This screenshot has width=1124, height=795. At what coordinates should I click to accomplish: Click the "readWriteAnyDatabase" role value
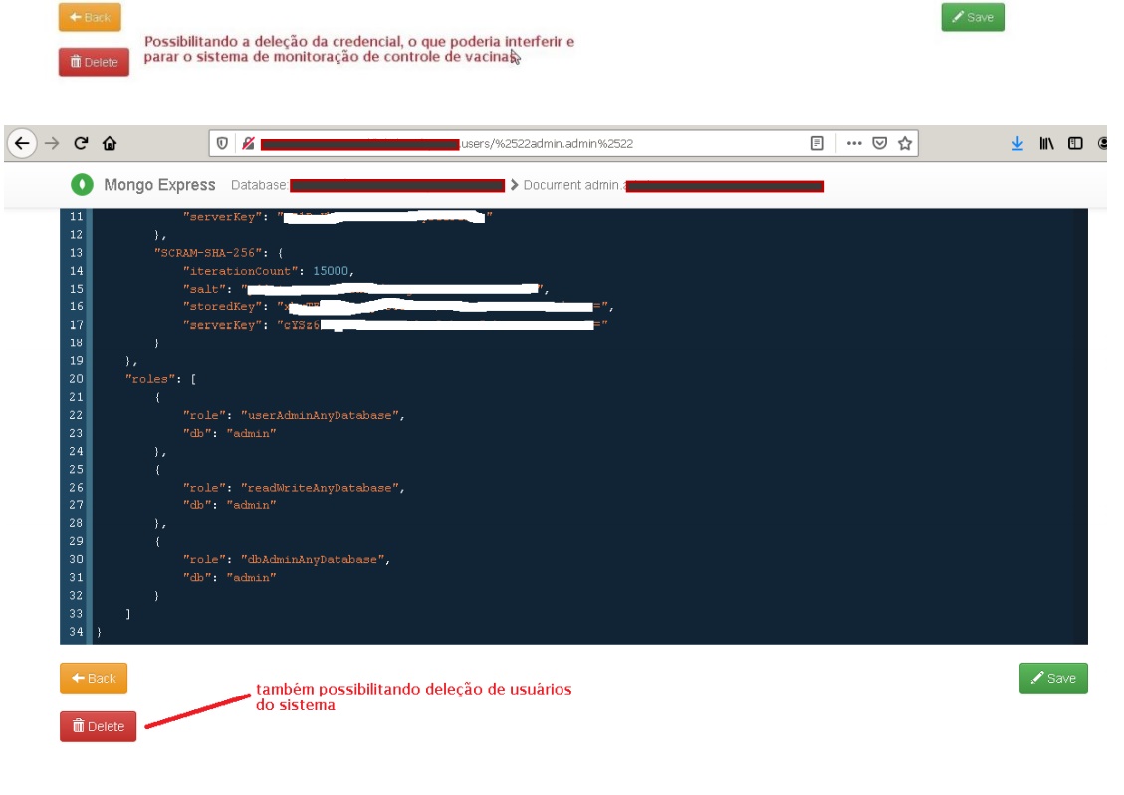pyautogui.click(x=319, y=487)
